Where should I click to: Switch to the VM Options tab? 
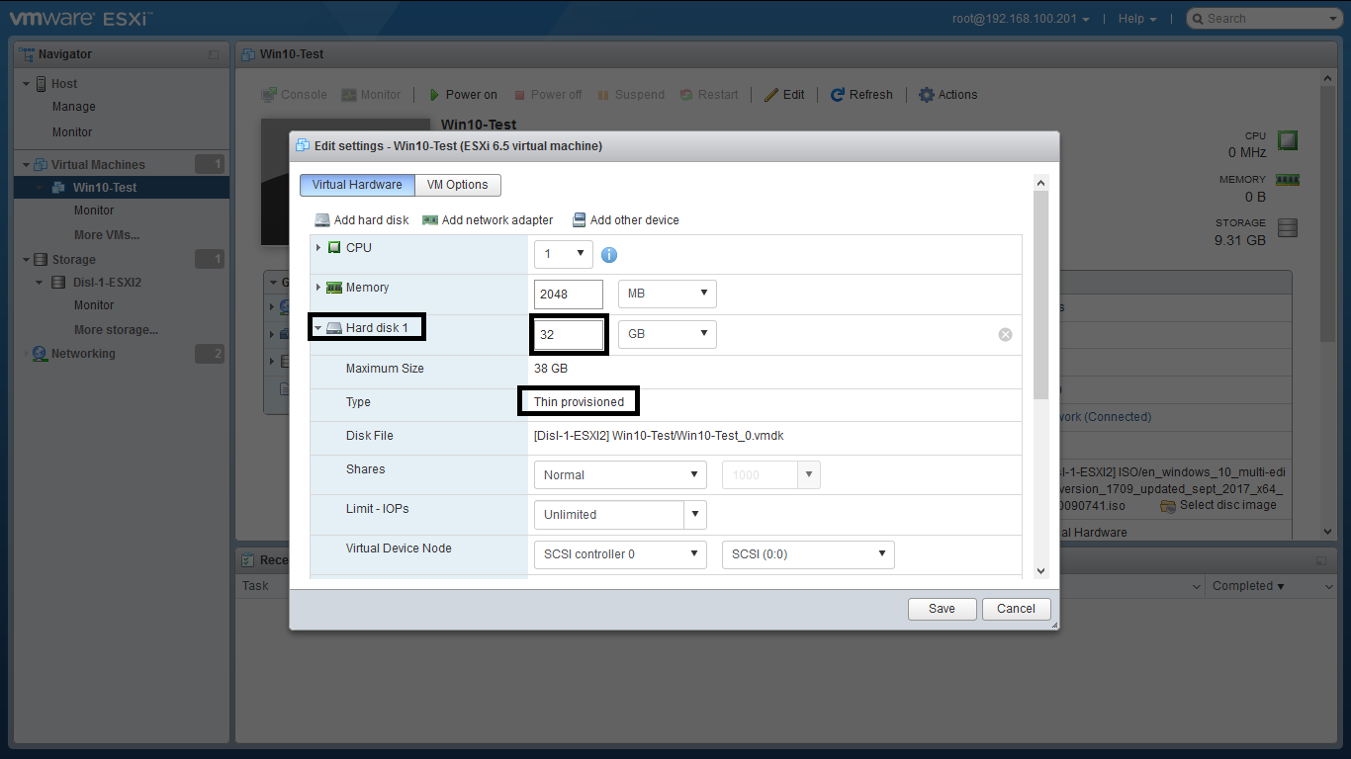[x=457, y=185]
